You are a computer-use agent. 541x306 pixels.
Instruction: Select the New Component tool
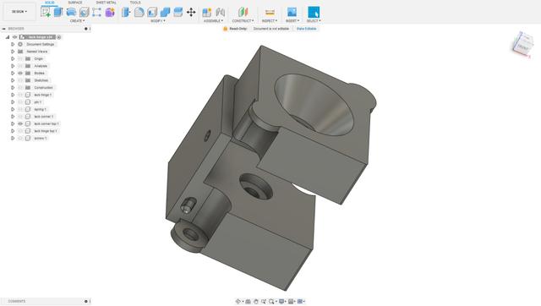point(206,12)
